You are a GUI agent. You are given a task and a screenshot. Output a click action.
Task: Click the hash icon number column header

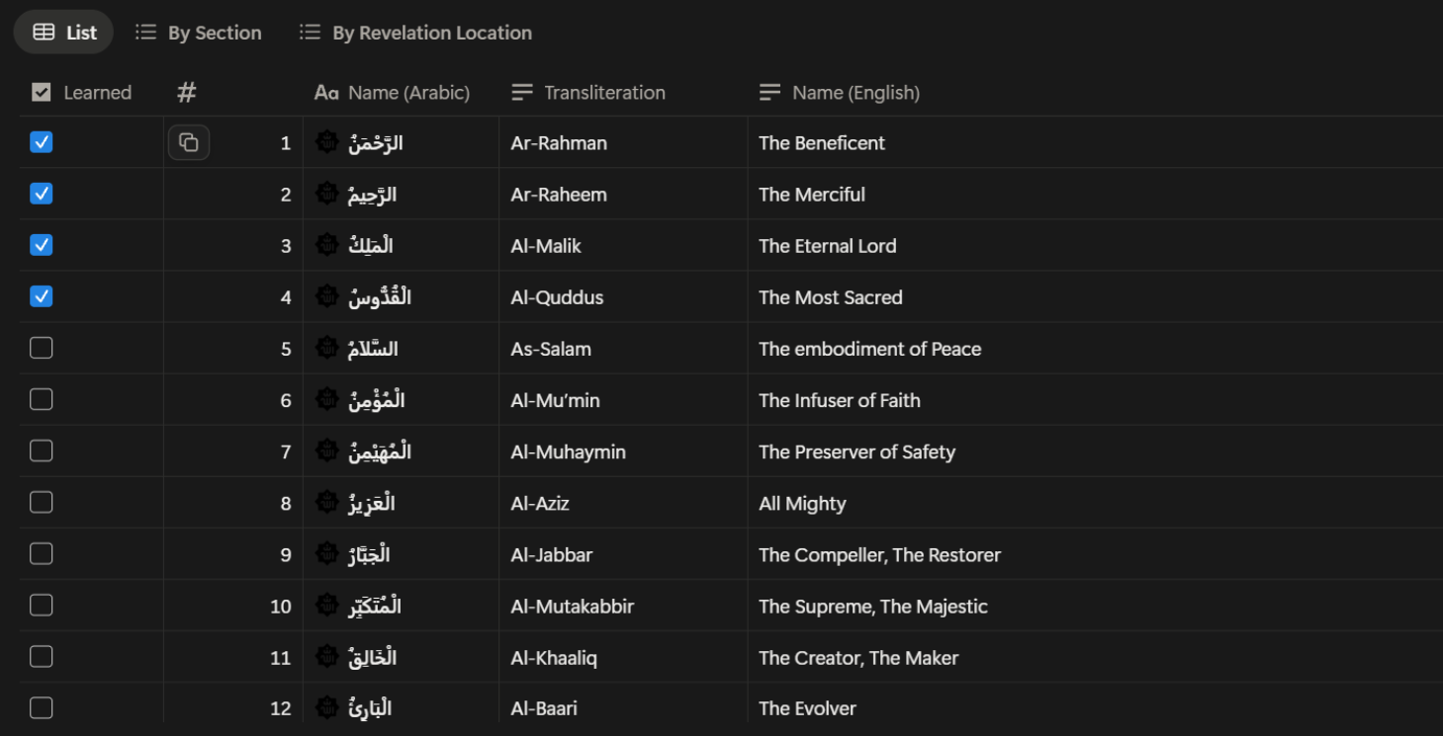(x=187, y=93)
